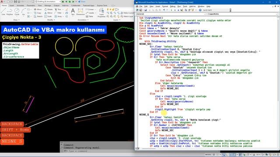Image resolution: width=280 pixels, height=157 pixels.
Task: Select the Arc drawing tool
Action: tap(24, 12)
